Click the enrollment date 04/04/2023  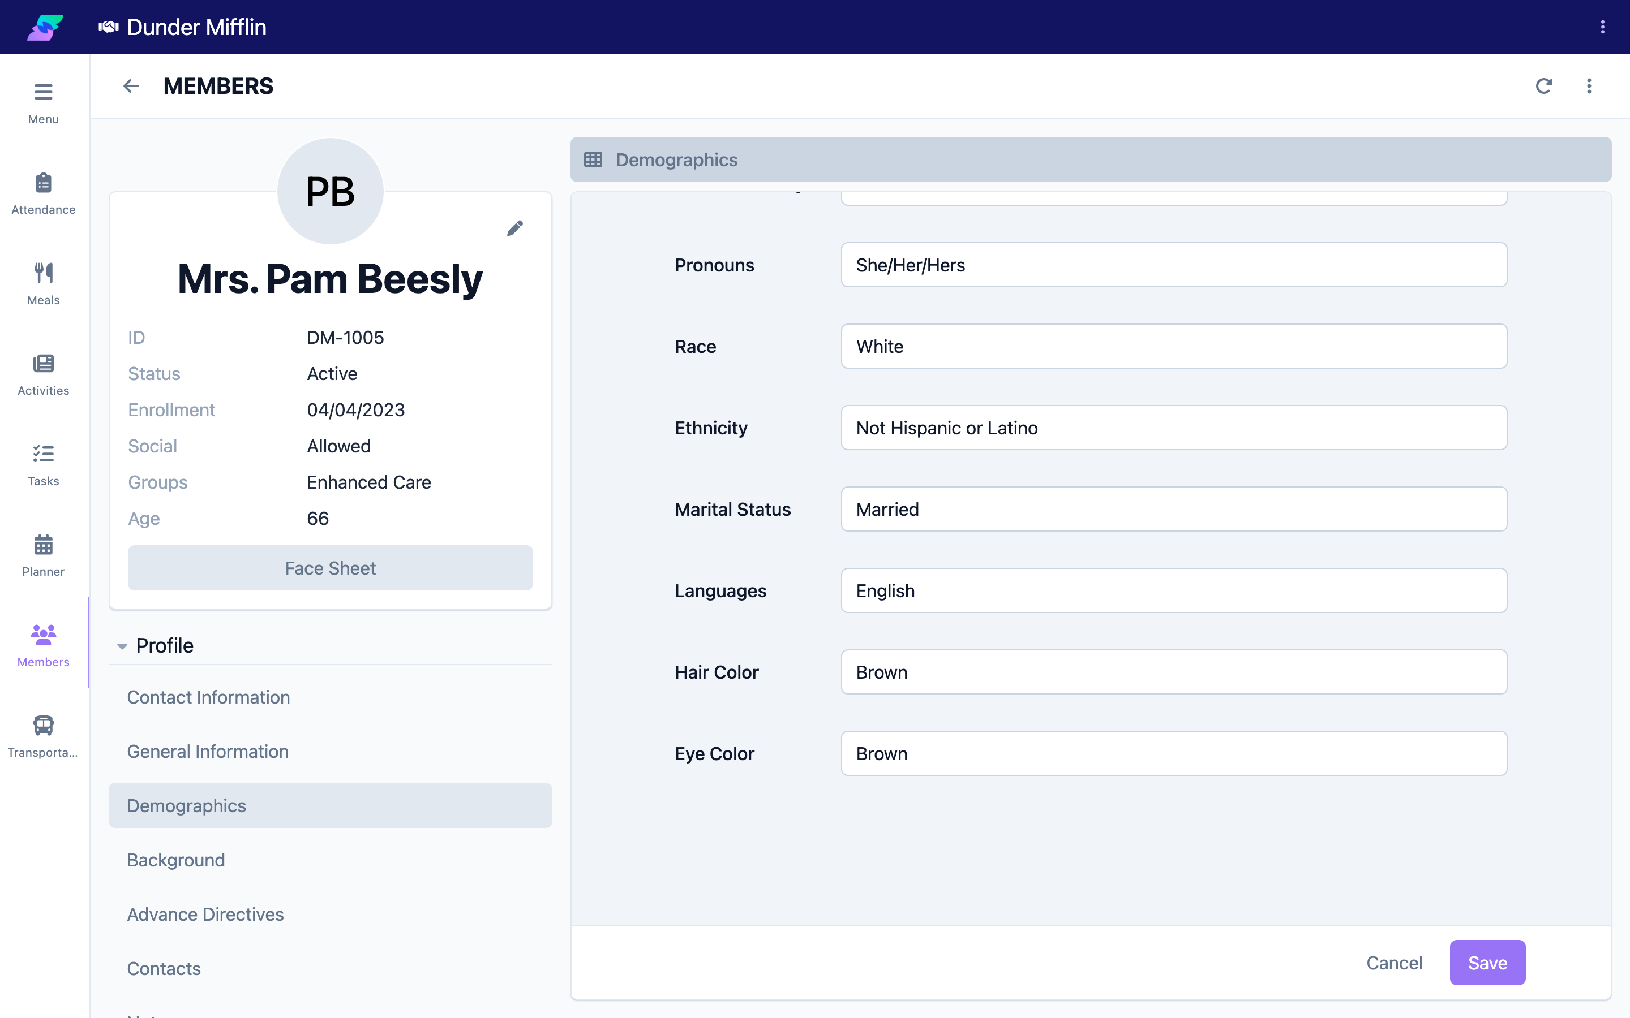(355, 409)
